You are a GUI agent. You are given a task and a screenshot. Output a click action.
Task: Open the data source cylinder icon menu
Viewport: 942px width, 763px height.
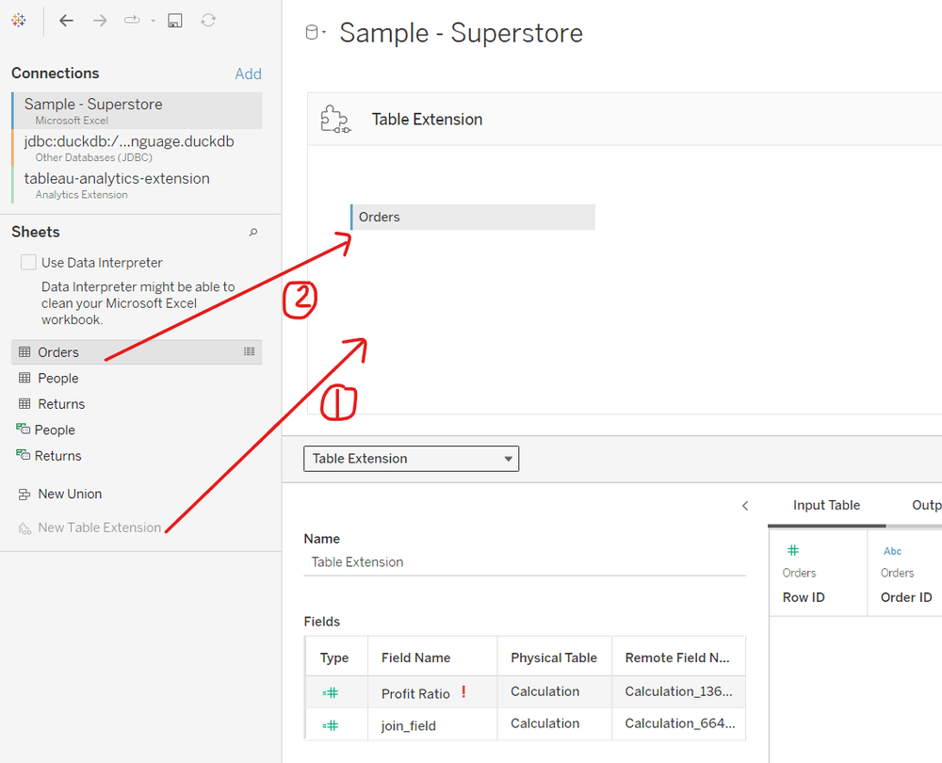click(x=315, y=32)
